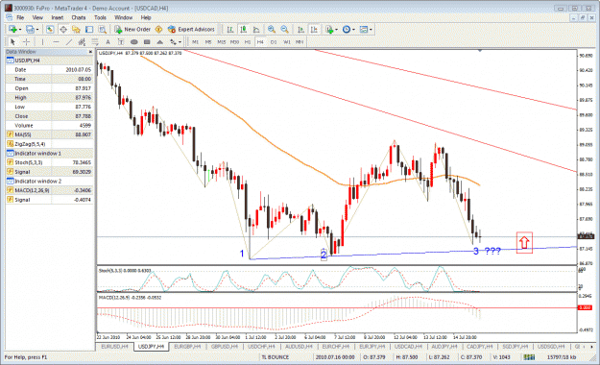
Task: Switch to M30 timeframe
Action: point(234,41)
